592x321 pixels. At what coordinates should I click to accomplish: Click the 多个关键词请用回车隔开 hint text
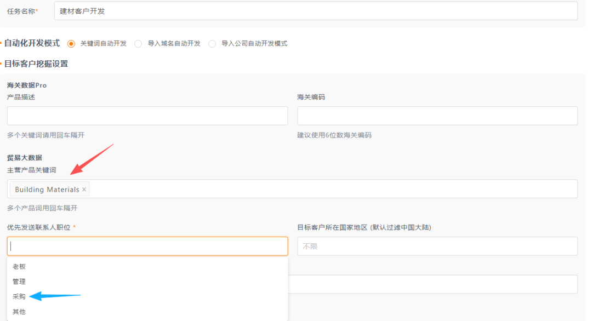pyautogui.click(x=45, y=135)
